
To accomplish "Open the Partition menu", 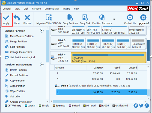I will point(37,9).
